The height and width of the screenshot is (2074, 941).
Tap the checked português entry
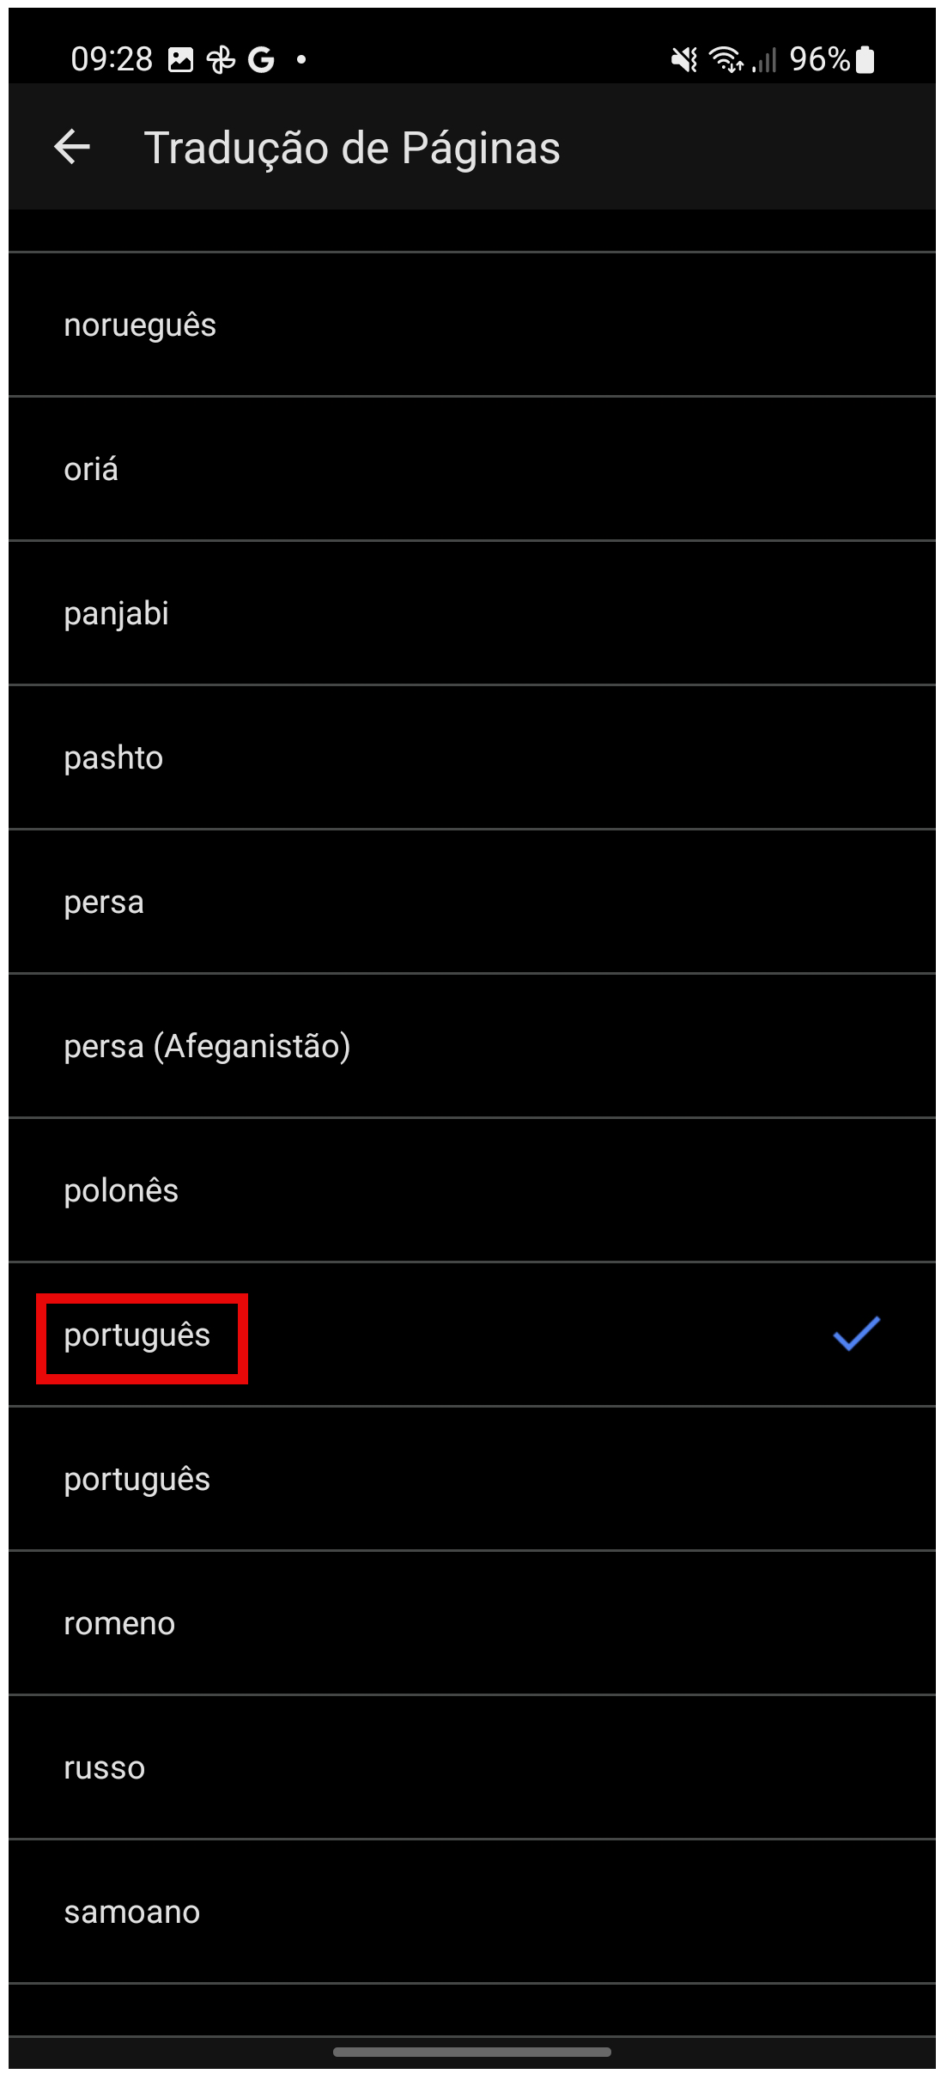click(x=137, y=1335)
